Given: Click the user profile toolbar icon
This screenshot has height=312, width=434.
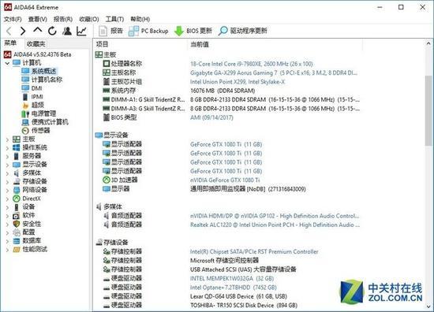Looking at the screenshot, I should coord(67,31).
